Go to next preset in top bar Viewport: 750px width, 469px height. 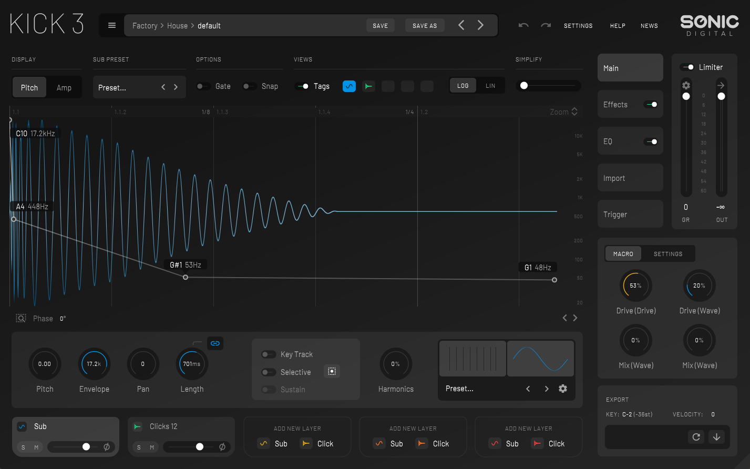480,25
